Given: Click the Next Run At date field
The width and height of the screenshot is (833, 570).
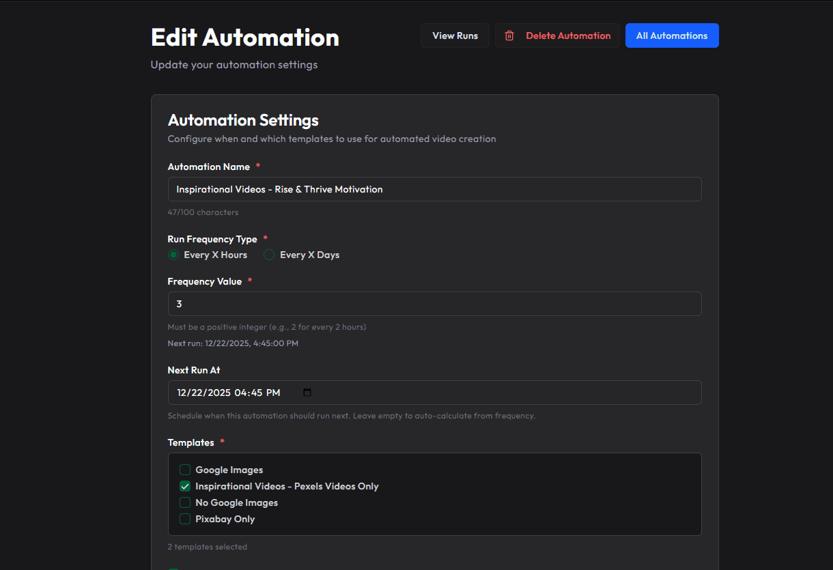Looking at the screenshot, I should click(435, 393).
